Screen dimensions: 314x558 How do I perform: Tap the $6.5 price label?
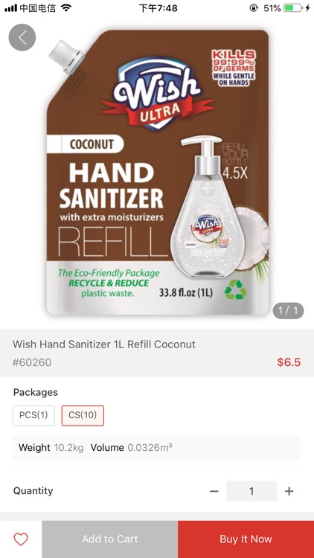tap(289, 362)
